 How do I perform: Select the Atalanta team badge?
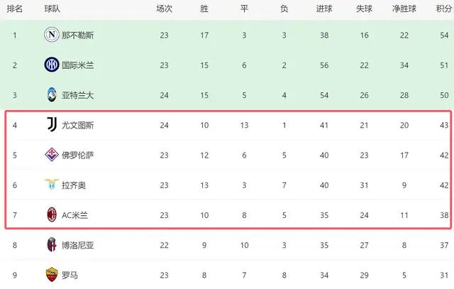(x=52, y=94)
